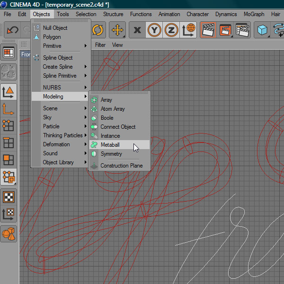Viewport: 284px width, 284px height.
Task: Add a Cube primitive object
Action: point(262,30)
